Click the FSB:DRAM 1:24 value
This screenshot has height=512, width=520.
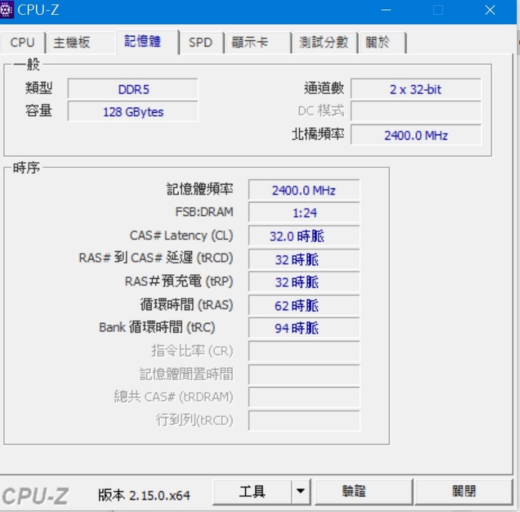point(304,212)
